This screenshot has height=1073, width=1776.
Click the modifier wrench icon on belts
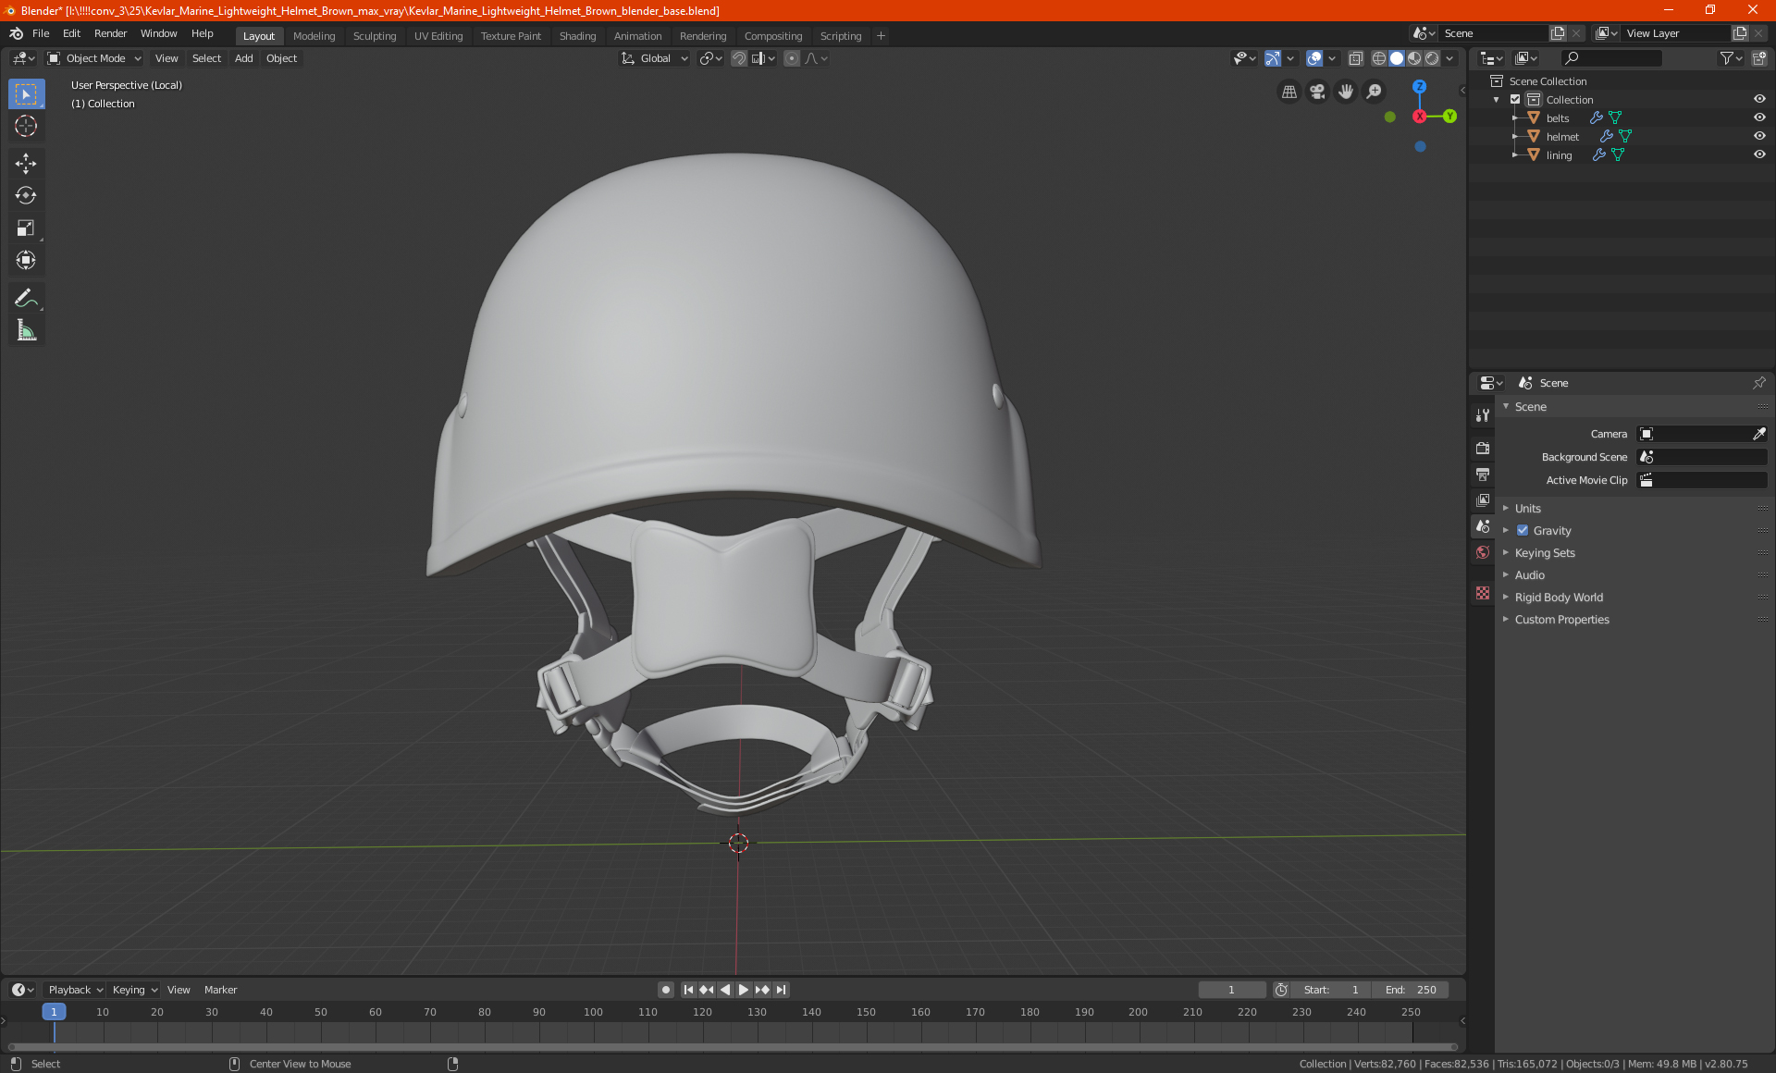[x=1596, y=117]
